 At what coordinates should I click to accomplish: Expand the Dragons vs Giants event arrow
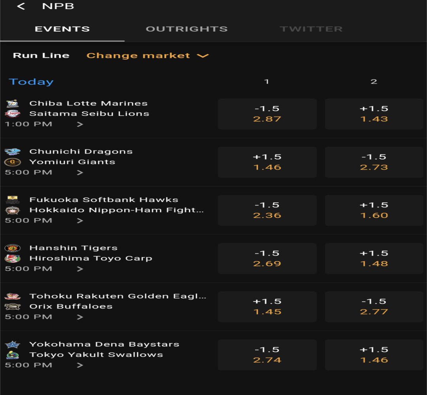[80, 173]
